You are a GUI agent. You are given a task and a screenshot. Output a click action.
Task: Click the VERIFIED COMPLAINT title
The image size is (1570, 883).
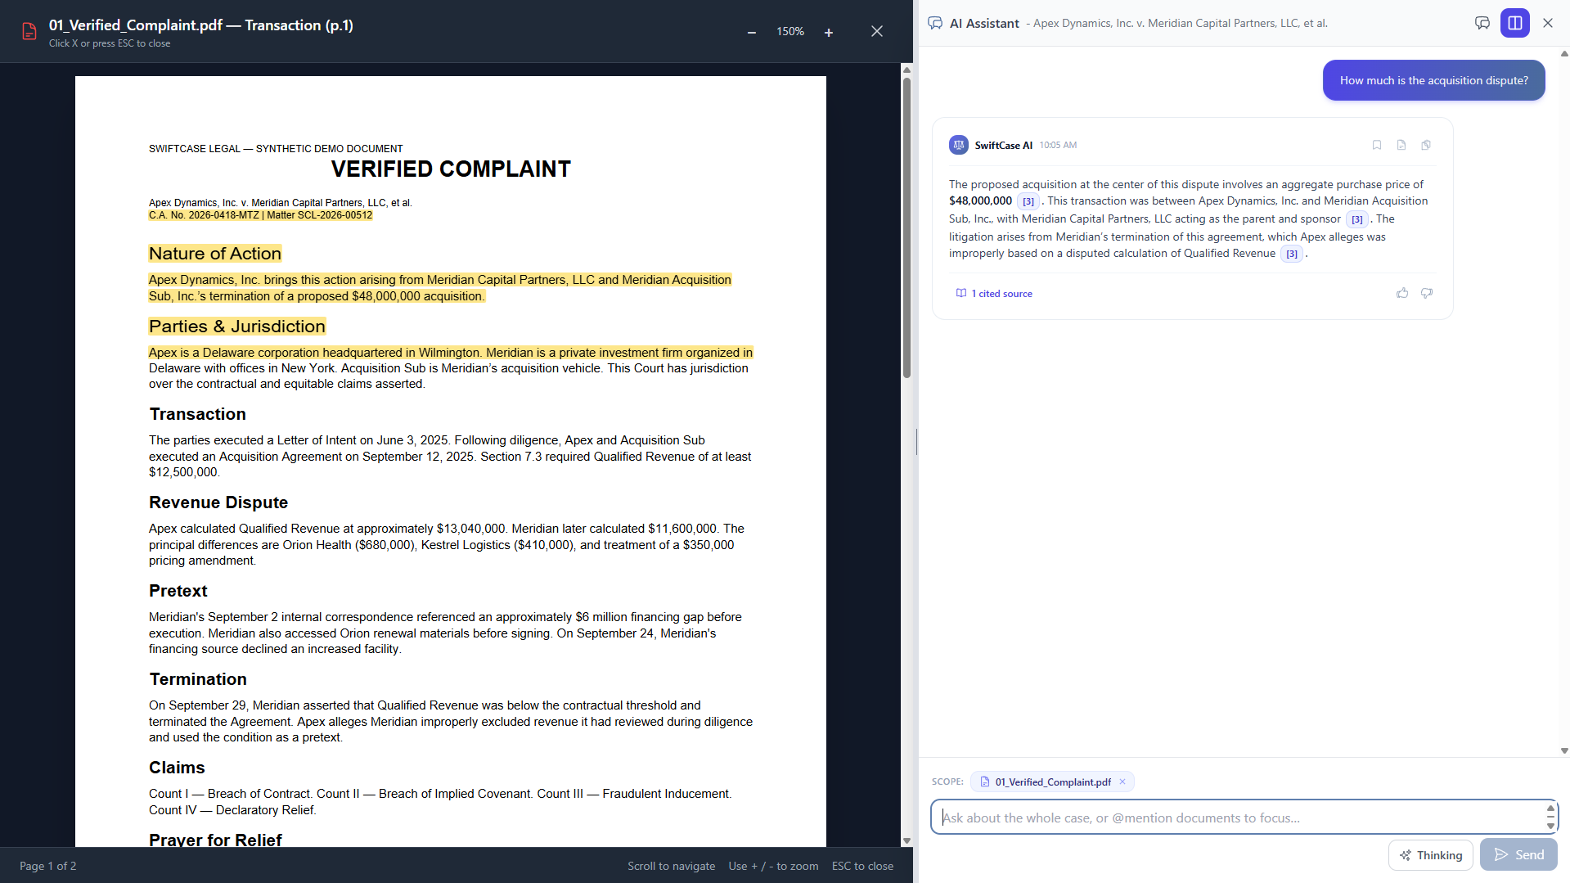pos(450,169)
